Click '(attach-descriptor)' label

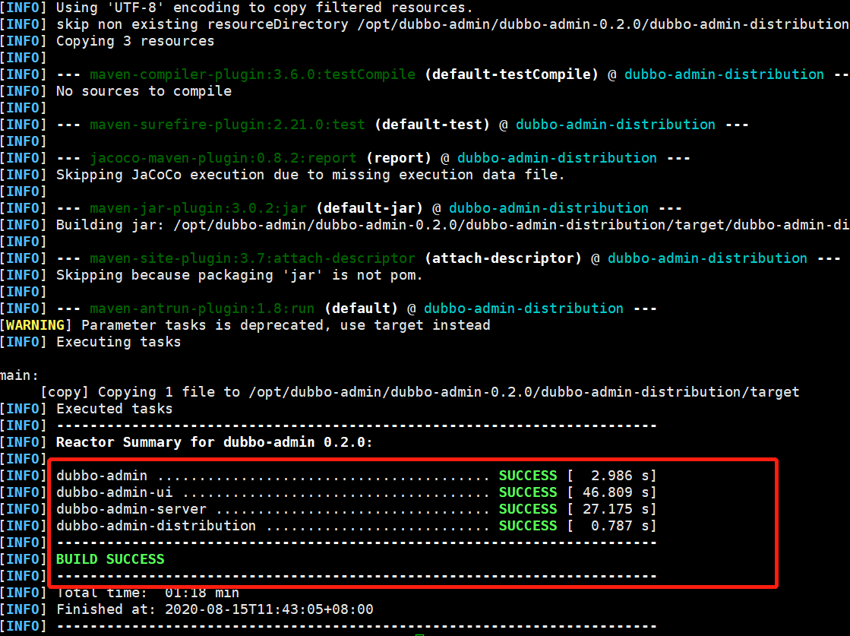503,258
